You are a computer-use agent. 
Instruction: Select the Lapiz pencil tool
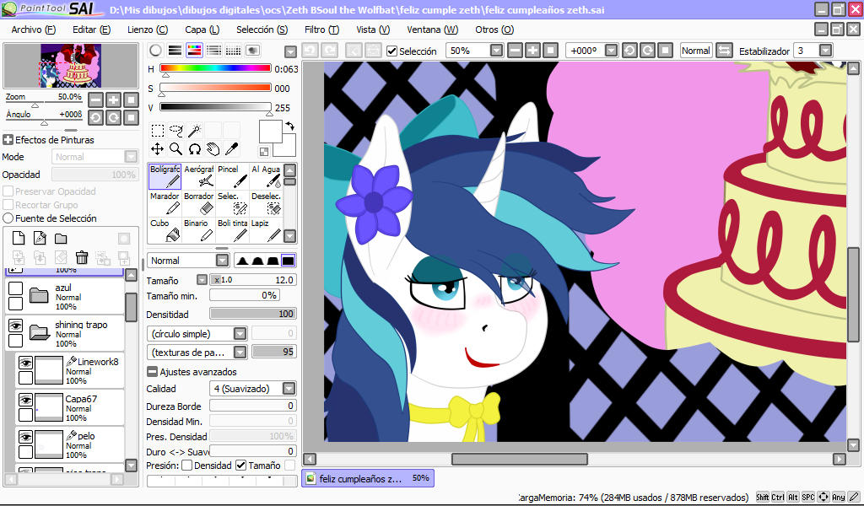click(x=266, y=230)
